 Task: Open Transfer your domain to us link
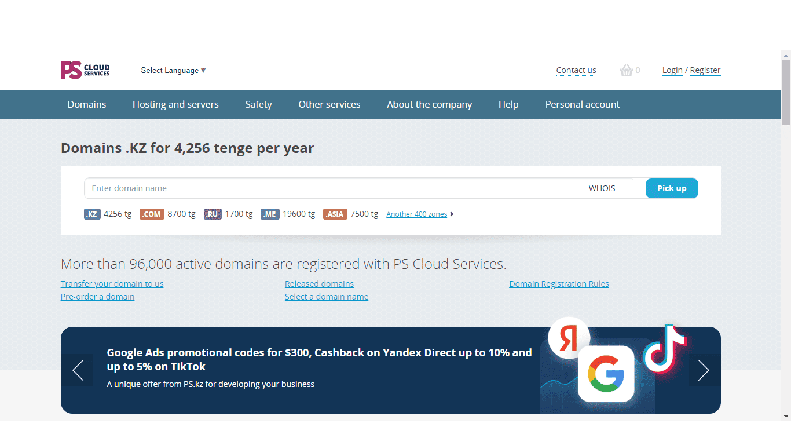[112, 284]
